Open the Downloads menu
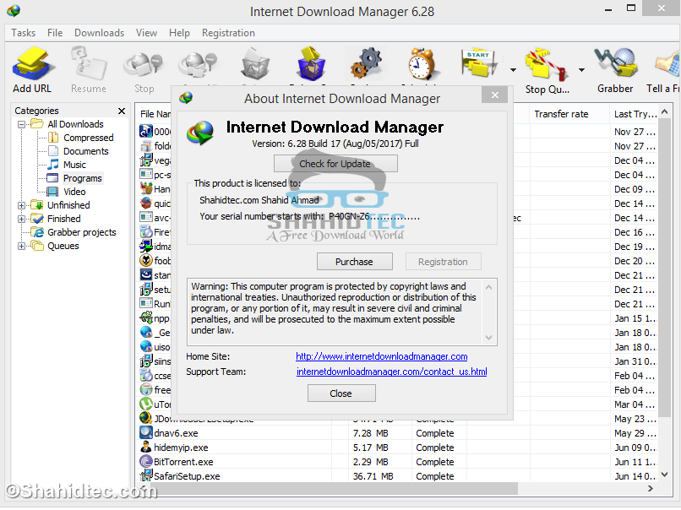This screenshot has width=681, height=510. (x=99, y=33)
